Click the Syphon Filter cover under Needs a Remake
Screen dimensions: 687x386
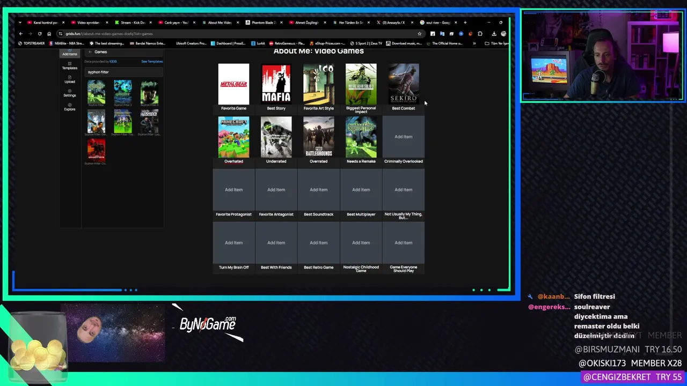click(x=361, y=137)
